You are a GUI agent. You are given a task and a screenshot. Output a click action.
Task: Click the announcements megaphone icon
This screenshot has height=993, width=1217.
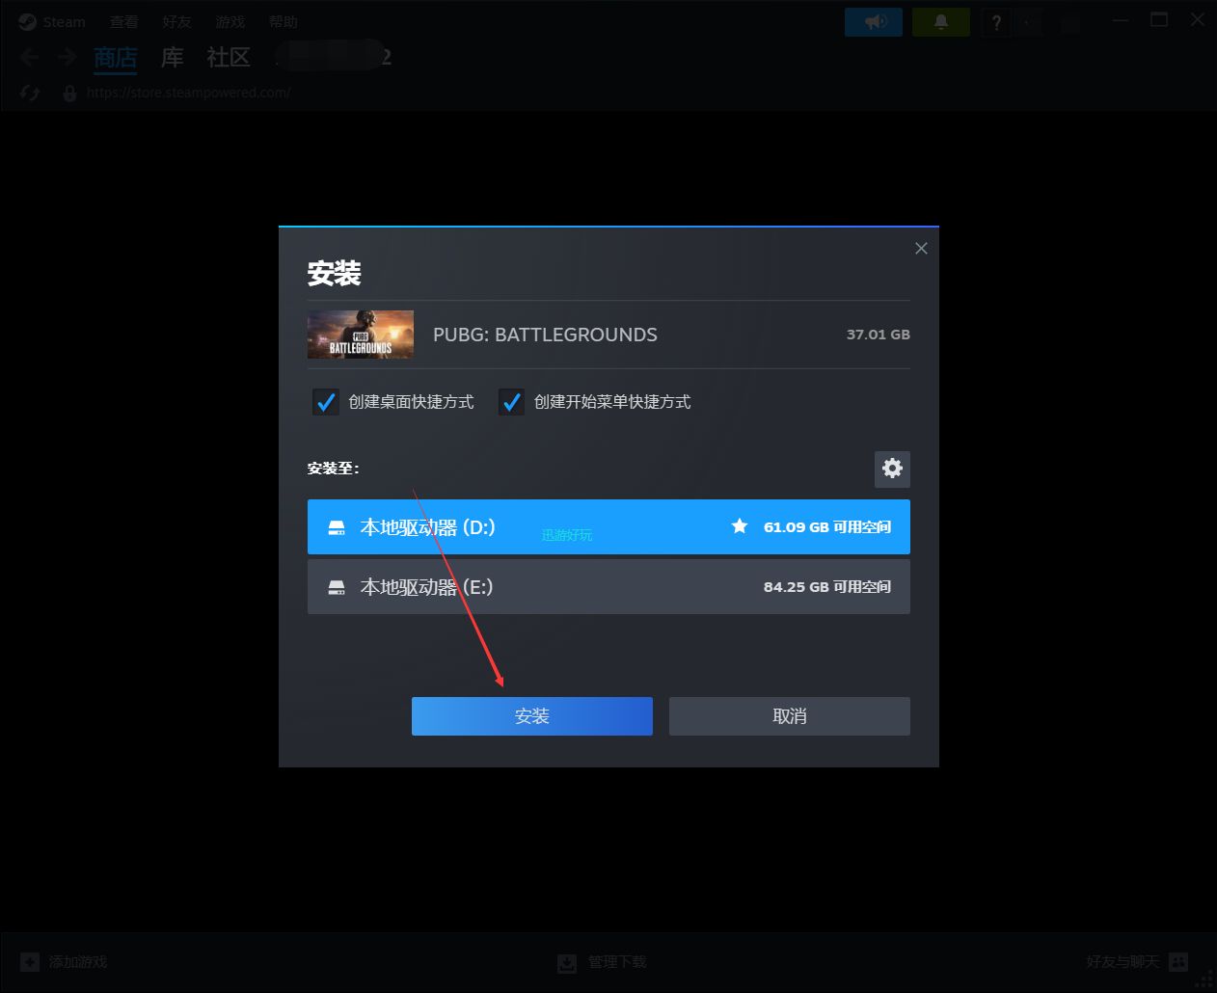pyautogui.click(x=874, y=22)
